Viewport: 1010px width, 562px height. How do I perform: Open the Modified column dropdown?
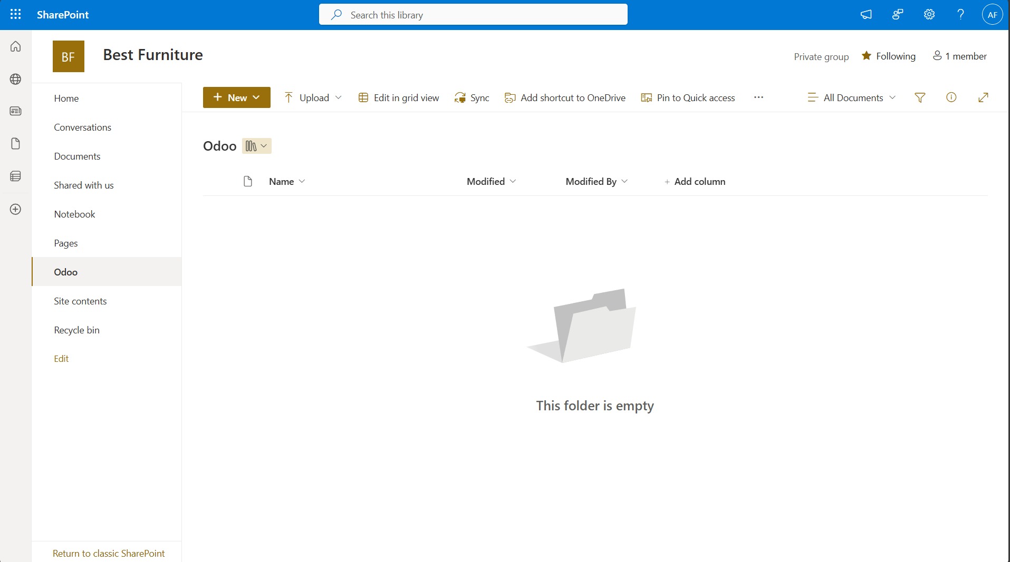tap(492, 181)
